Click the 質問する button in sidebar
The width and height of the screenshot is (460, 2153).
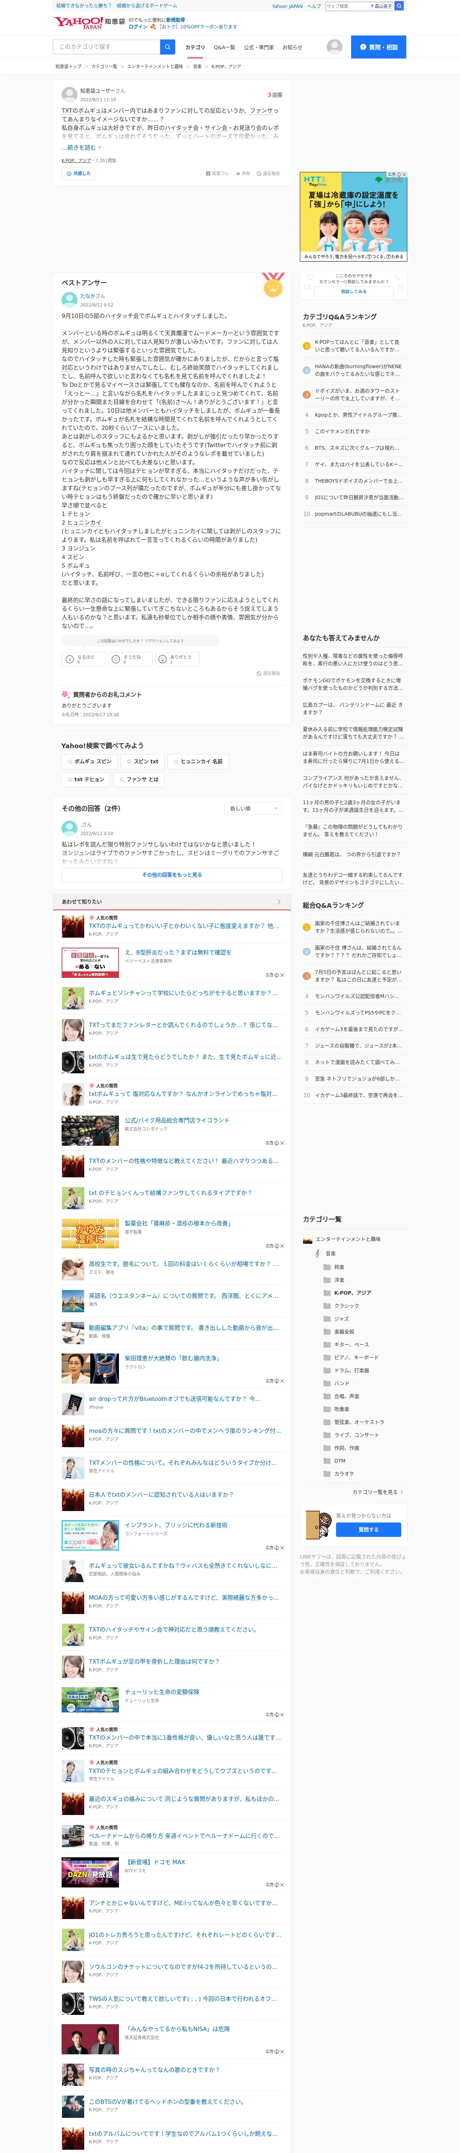click(368, 1529)
